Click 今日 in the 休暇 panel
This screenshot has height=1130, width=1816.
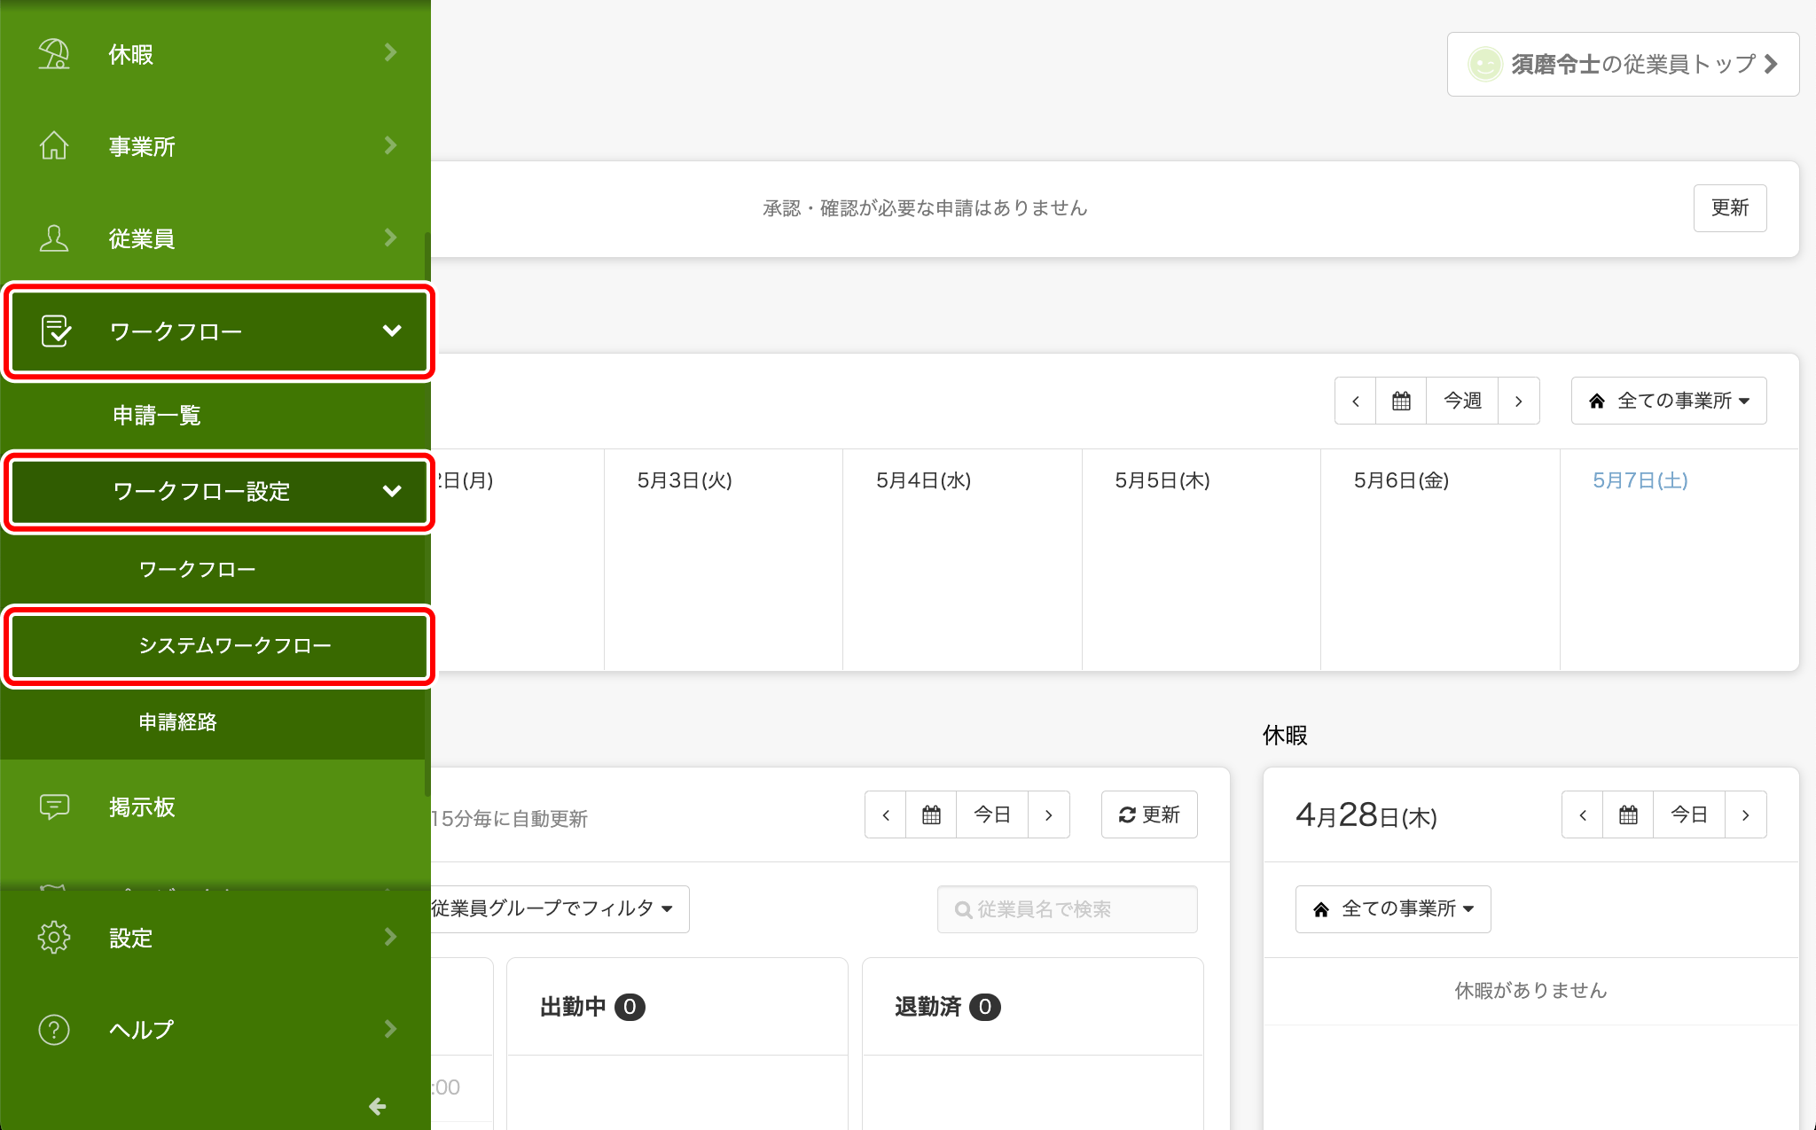click(1689, 814)
